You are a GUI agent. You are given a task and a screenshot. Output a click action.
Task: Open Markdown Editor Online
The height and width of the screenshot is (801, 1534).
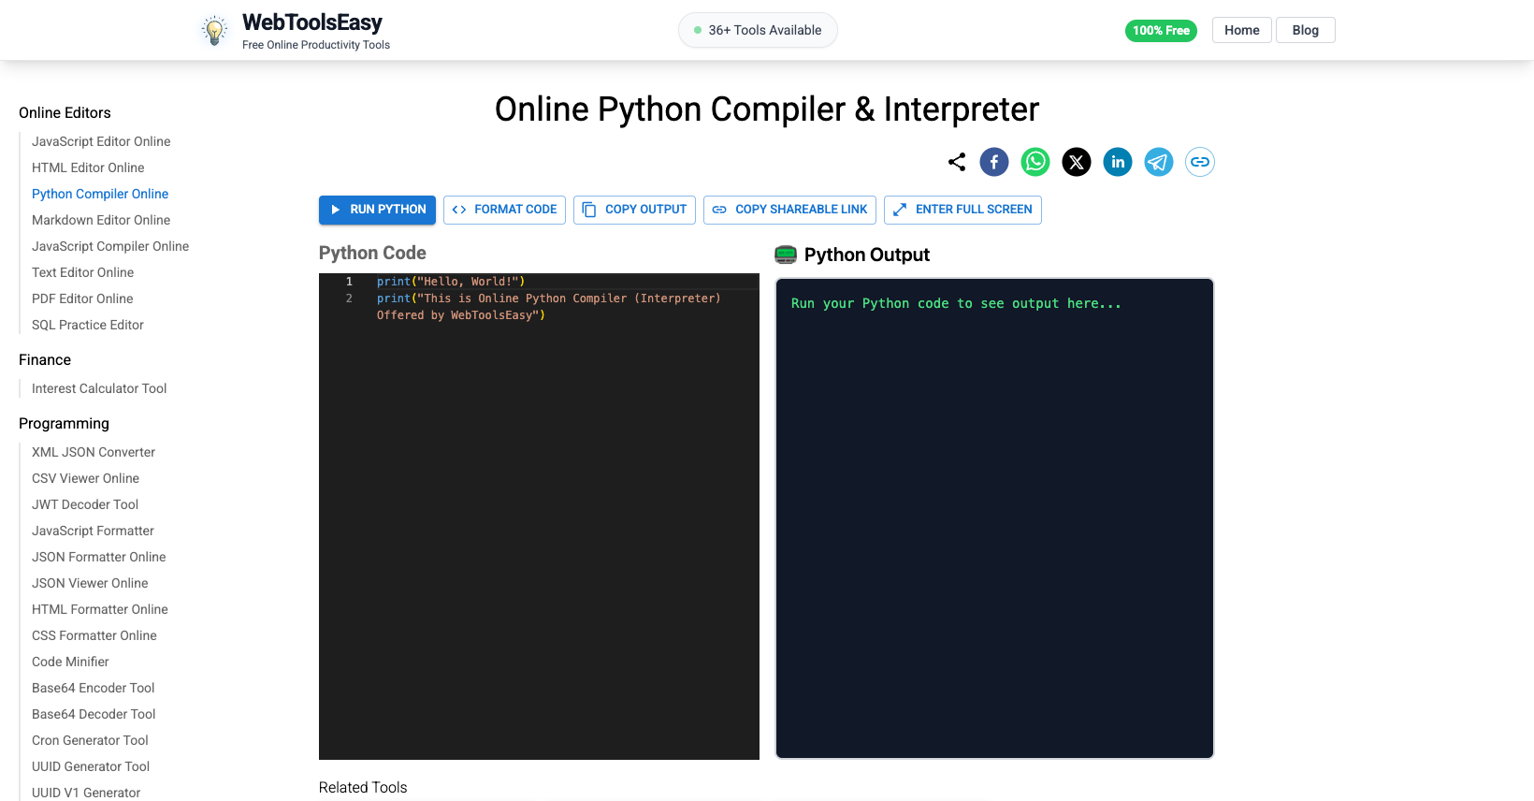pyautogui.click(x=101, y=220)
